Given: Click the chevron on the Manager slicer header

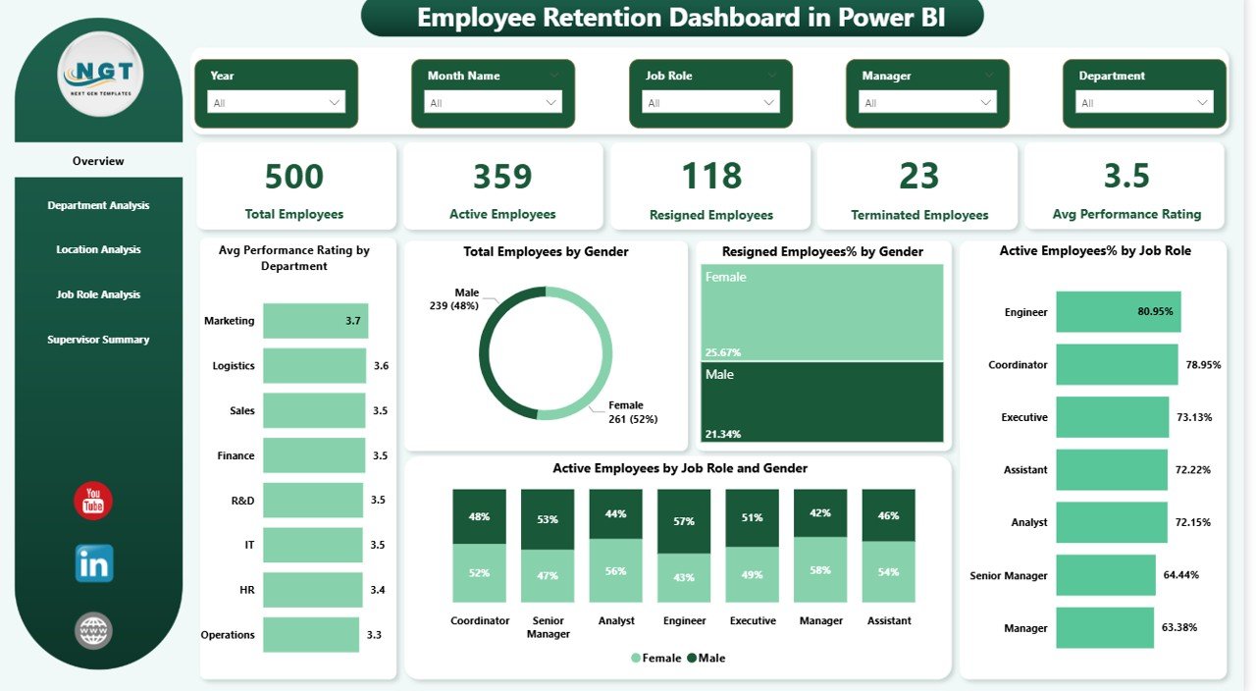Looking at the screenshot, I should coord(988,75).
